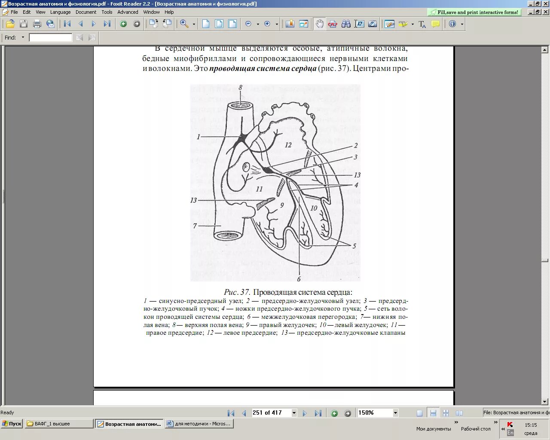This screenshot has width=550, height=440.
Task: Open the Tools menu
Action: pyautogui.click(x=107, y=12)
